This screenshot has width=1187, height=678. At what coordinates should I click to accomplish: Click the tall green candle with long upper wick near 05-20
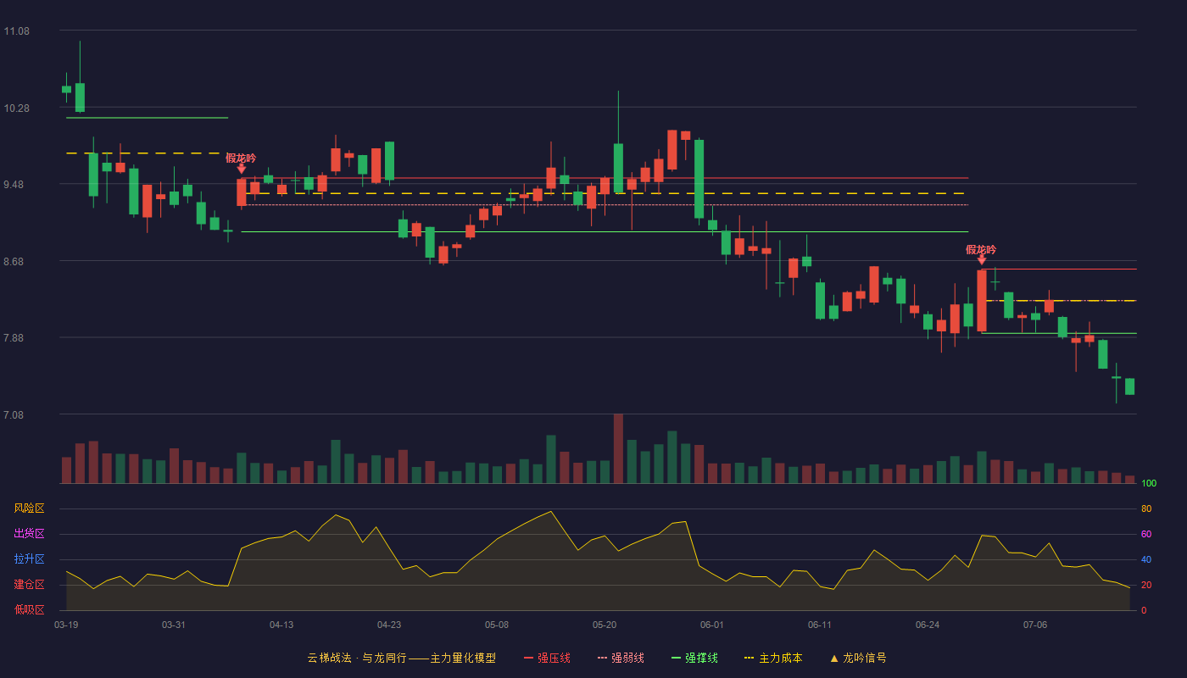pos(618,168)
